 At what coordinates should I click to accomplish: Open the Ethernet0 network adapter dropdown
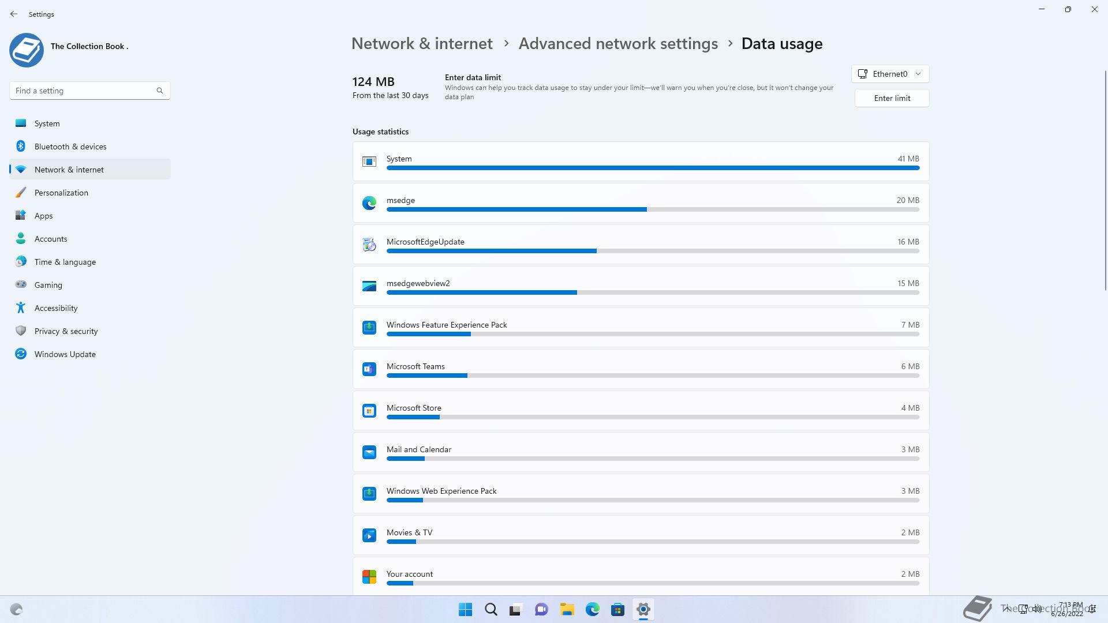coord(890,74)
